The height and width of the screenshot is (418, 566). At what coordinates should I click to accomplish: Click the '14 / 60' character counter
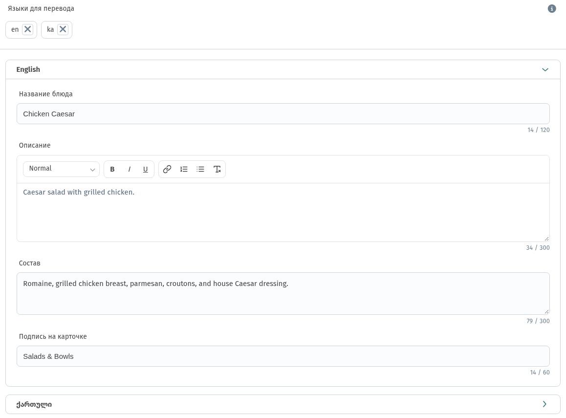pos(540,372)
